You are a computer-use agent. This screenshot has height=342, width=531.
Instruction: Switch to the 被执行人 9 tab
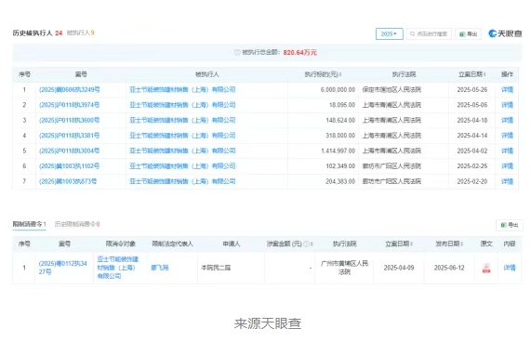80,33
